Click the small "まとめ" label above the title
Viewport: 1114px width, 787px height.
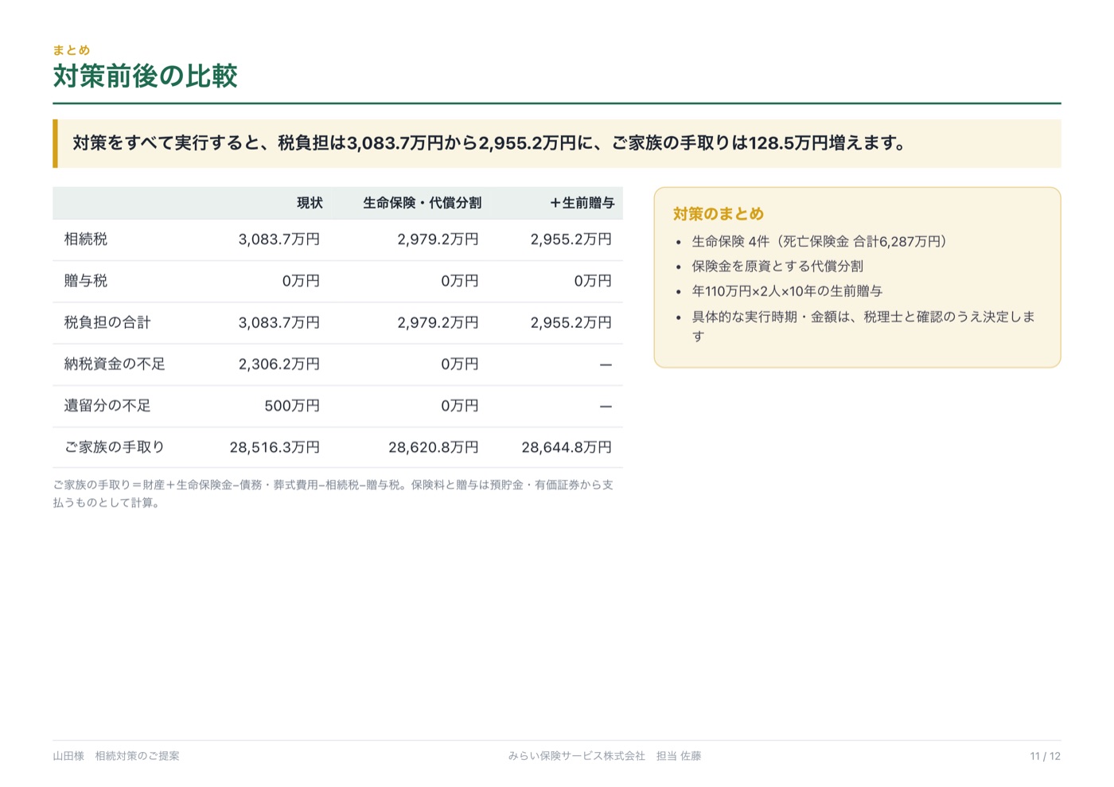72,50
